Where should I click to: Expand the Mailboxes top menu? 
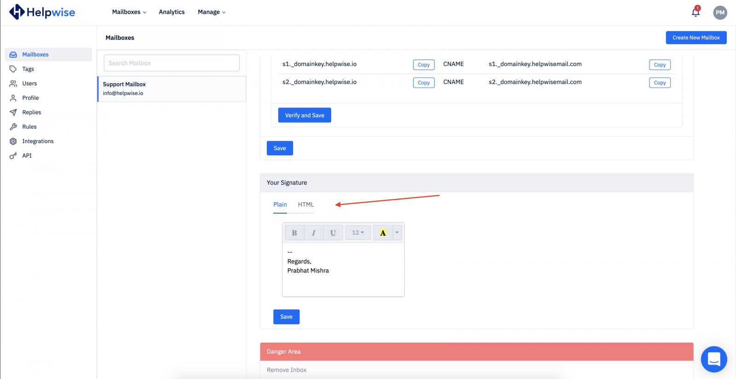129,12
